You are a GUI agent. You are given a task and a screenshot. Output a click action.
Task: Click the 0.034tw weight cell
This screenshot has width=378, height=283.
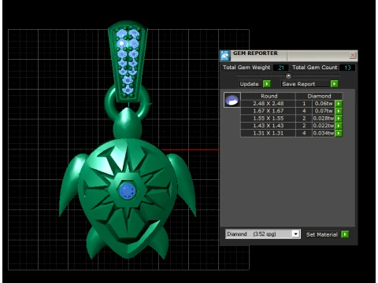(324, 133)
